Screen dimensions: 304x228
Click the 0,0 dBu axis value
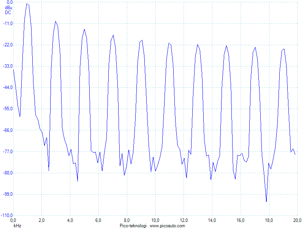tap(9, 2)
